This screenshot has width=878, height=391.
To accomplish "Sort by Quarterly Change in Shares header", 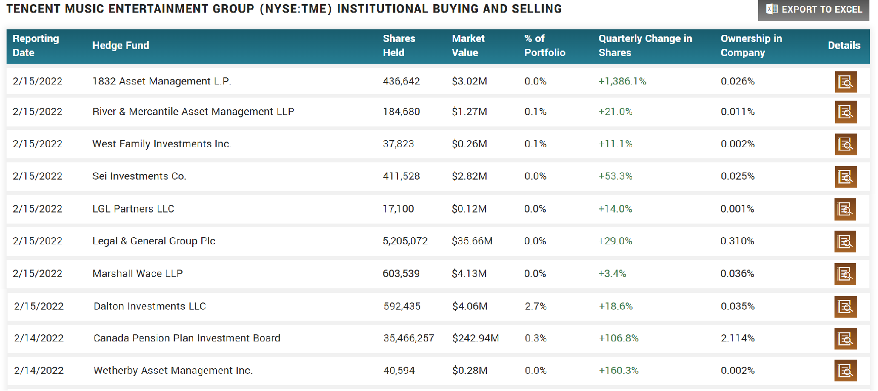I will point(645,46).
